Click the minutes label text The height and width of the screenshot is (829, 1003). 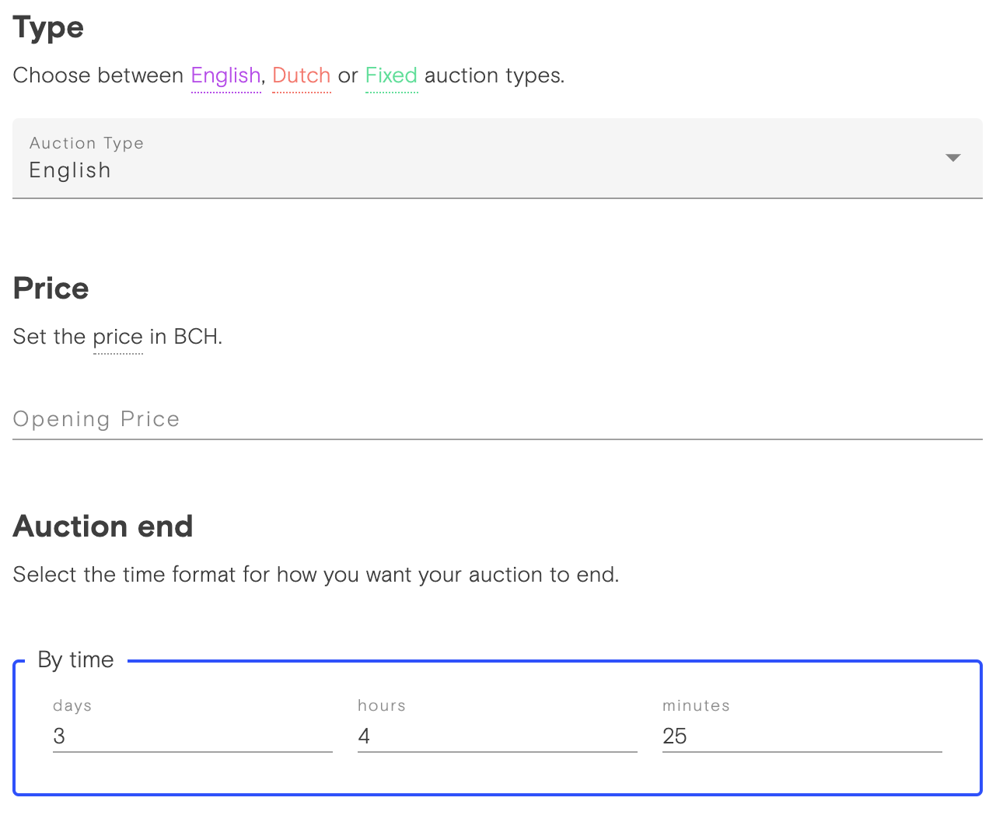point(696,705)
